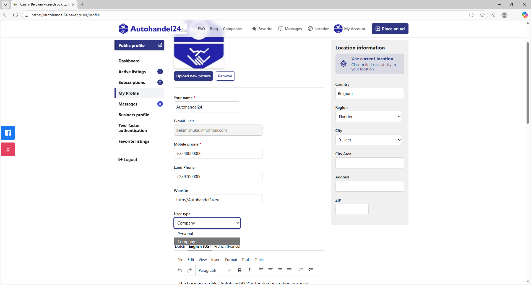Screen dimensions: 531x285
Task: Click into the Address input field
Action: 369,186
